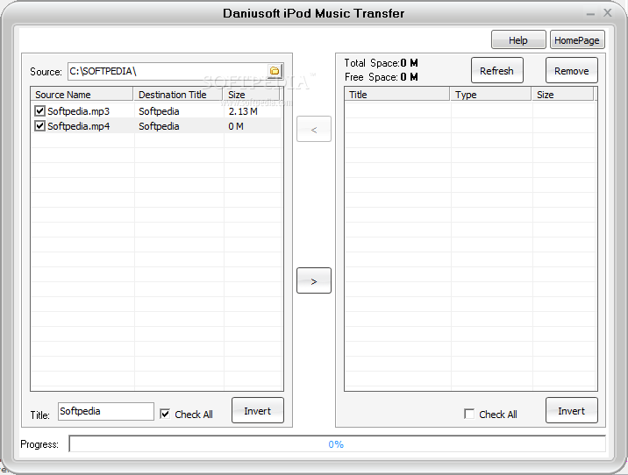Uncheck the Softpedia.mp4 checkbox
Screen dimensions: 628x475
[39, 126]
